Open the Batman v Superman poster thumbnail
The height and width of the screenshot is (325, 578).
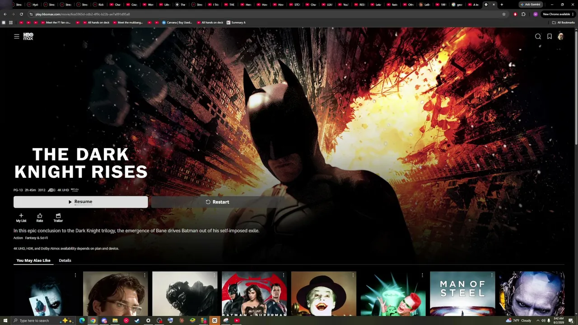click(254, 293)
